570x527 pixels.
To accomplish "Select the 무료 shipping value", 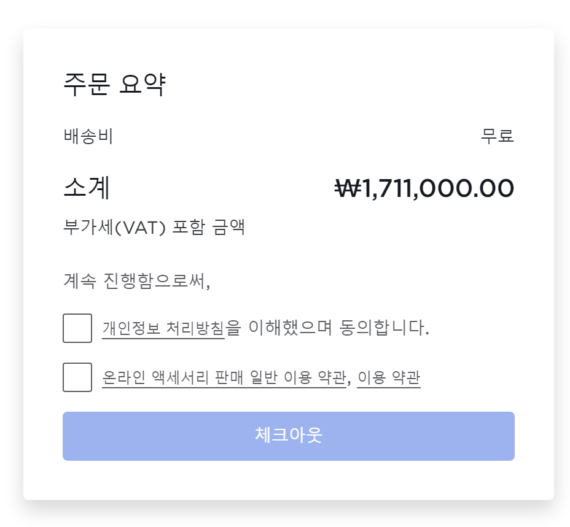I will click(x=497, y=136).
